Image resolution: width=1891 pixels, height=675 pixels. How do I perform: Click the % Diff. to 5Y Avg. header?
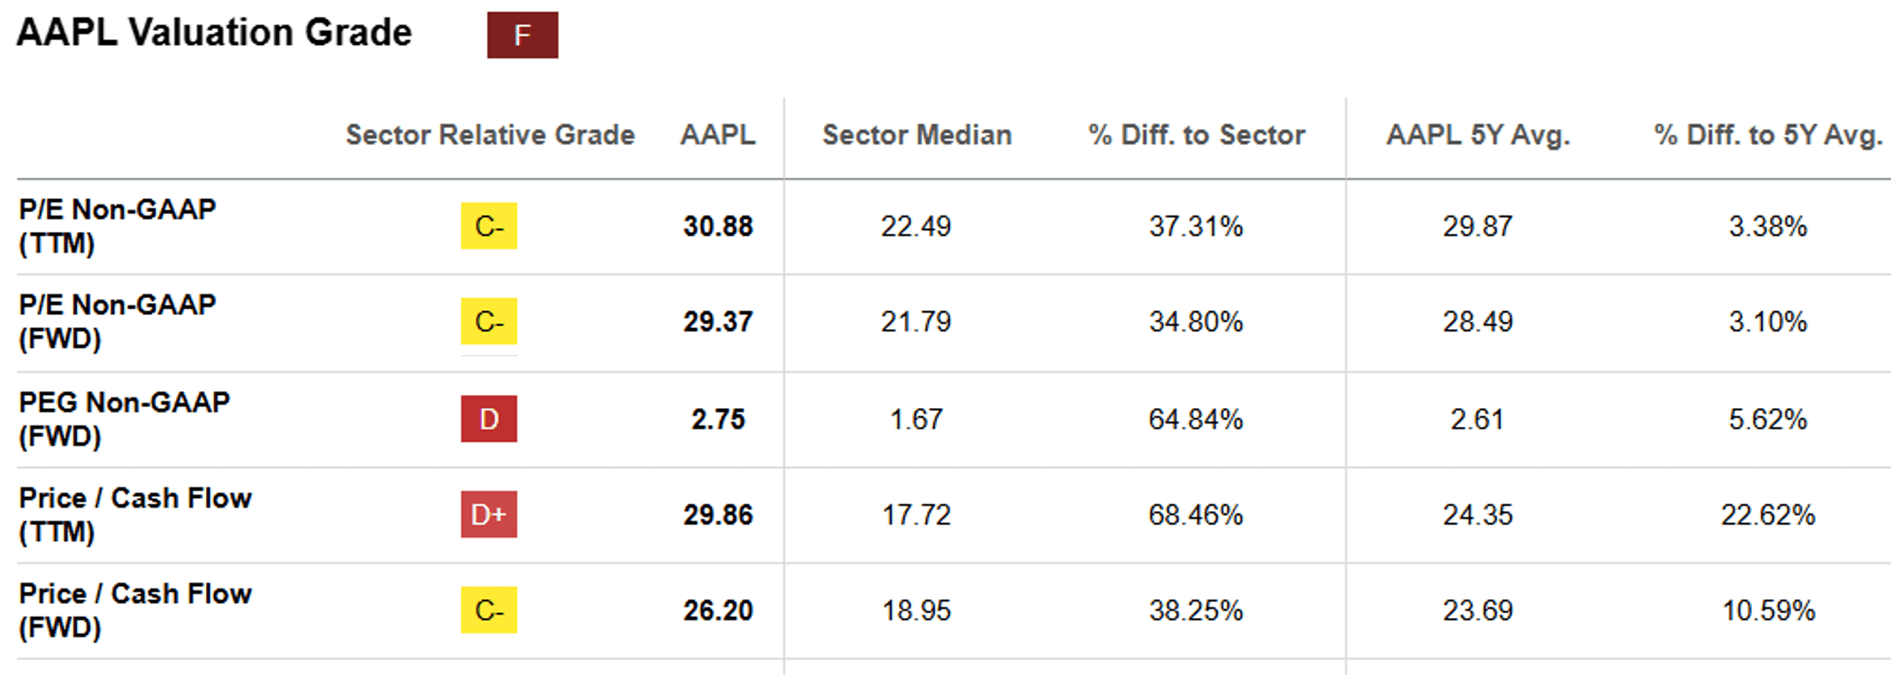(x=1768, y=135)
